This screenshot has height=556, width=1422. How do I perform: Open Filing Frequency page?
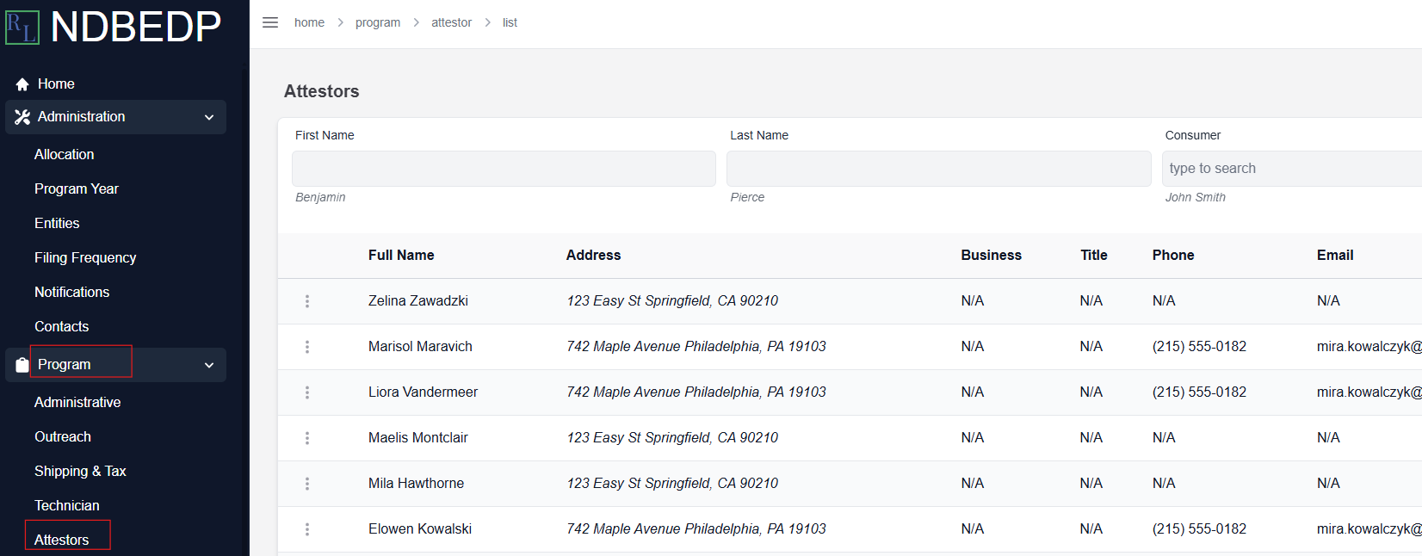tap(85, 258)
